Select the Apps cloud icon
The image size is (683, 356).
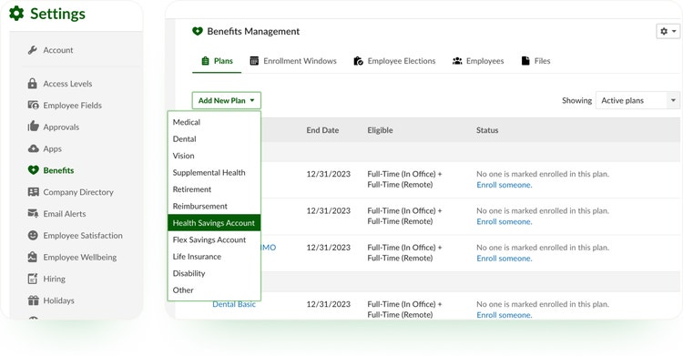coord(33,148)
